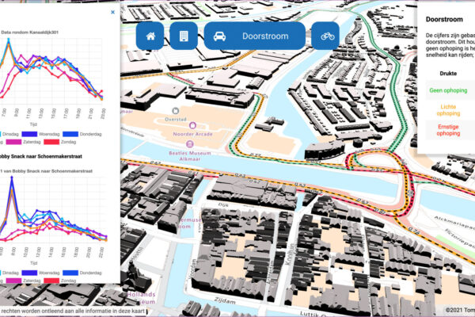Viewport: 475px width, 317px height.
Task: Click the Tijd axis label under Kanaaldijk301 chart
Action: (33, 124)
